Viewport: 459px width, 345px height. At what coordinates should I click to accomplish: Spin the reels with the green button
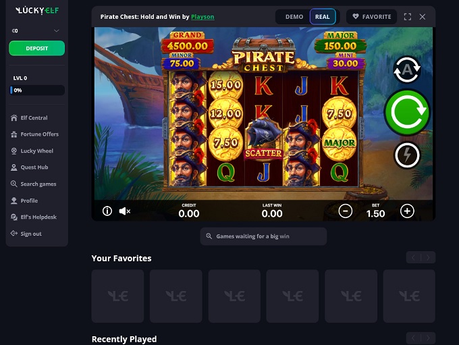407,112
